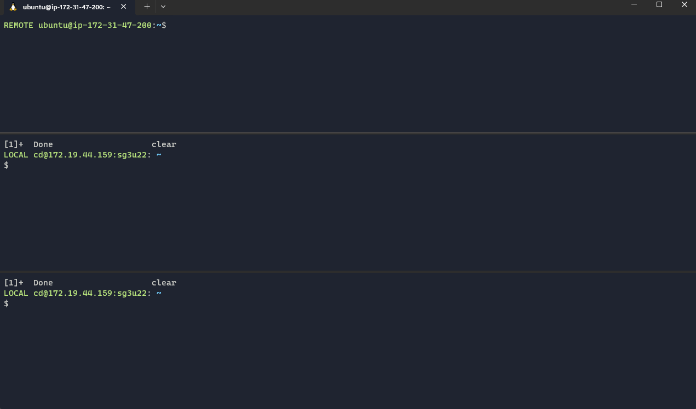The width and height of the screenshot is (696, 409).
Task: Click the word "clear" in the middle pane
Action: [x=164, y=144]
